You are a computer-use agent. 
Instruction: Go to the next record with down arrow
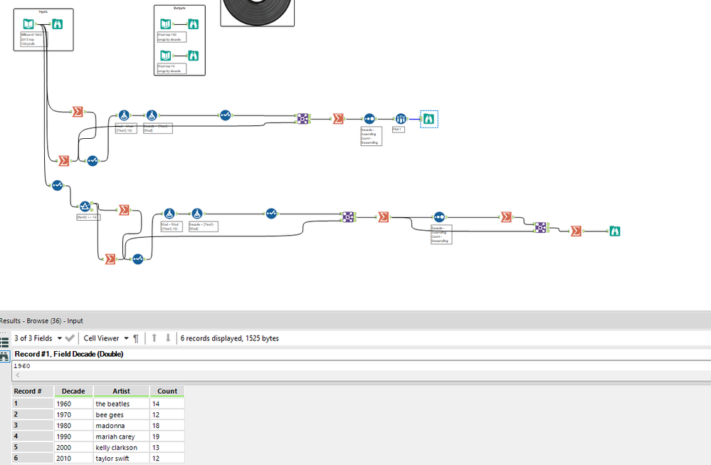click(168, 338)
